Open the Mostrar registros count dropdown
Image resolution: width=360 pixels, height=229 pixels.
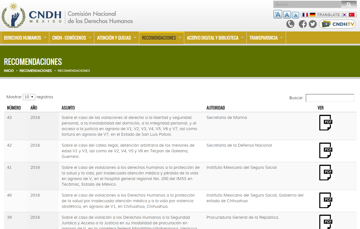[x=29, y=97]
